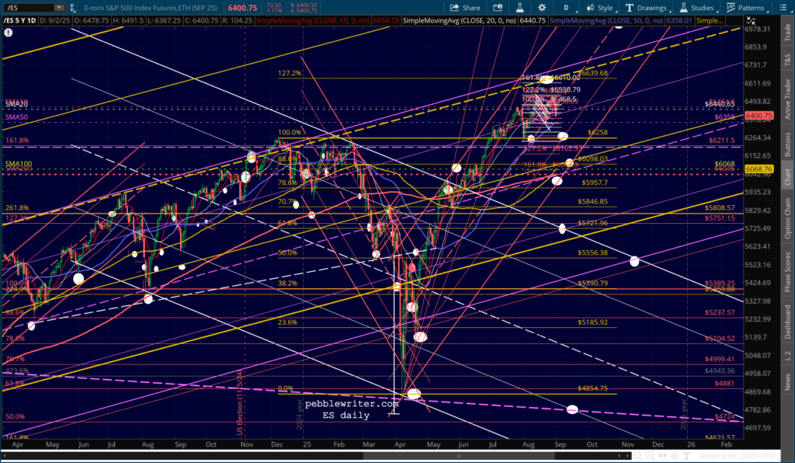Click the red 6400.75 price bubble
The width and height of the screenshot is (795, 463).
pos(759,116)
